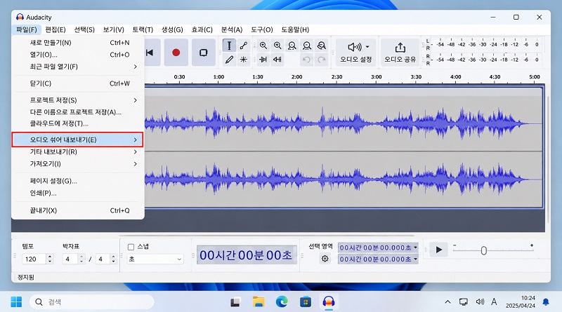Select the Envelope tool
The width and height of the screenshot is (562, 312).
point(244,46)
